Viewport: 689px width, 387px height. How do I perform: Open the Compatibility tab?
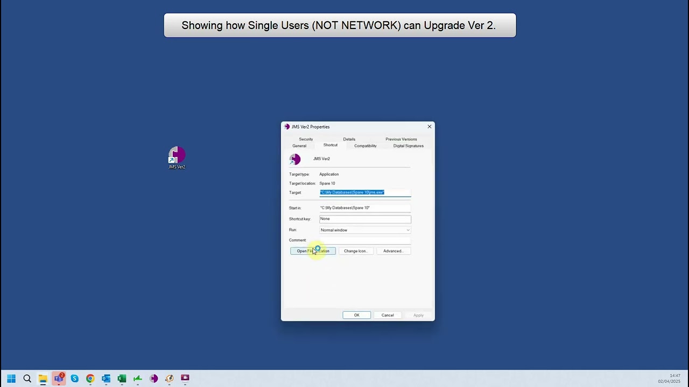click(x=365, y=146)
